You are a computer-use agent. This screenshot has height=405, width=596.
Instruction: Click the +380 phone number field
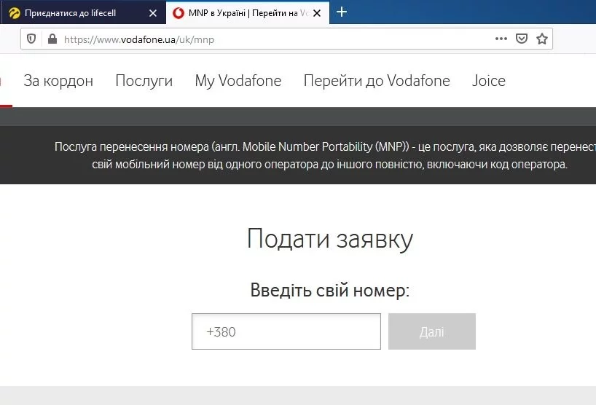click(x=286, y=331)
